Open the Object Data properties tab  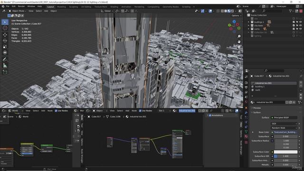point(246,132)
